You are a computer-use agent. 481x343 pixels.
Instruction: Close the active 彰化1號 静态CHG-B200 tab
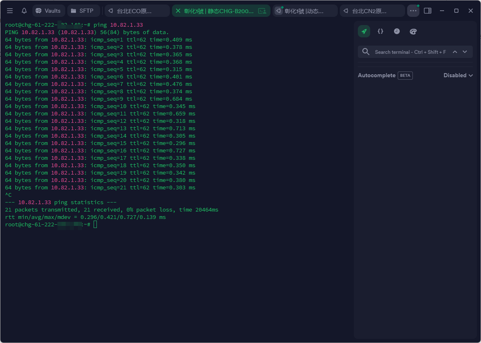point(178,11)
